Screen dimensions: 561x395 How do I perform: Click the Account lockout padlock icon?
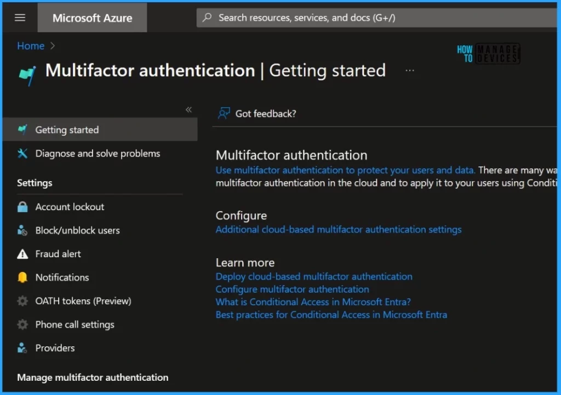(x=22, y=206)
